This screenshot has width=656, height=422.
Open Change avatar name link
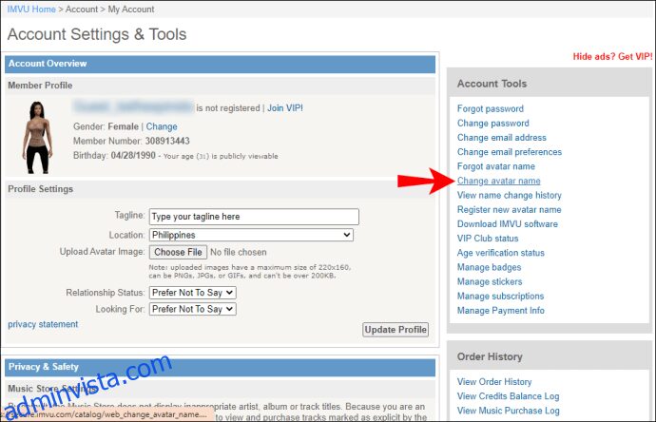coord(499,181)
